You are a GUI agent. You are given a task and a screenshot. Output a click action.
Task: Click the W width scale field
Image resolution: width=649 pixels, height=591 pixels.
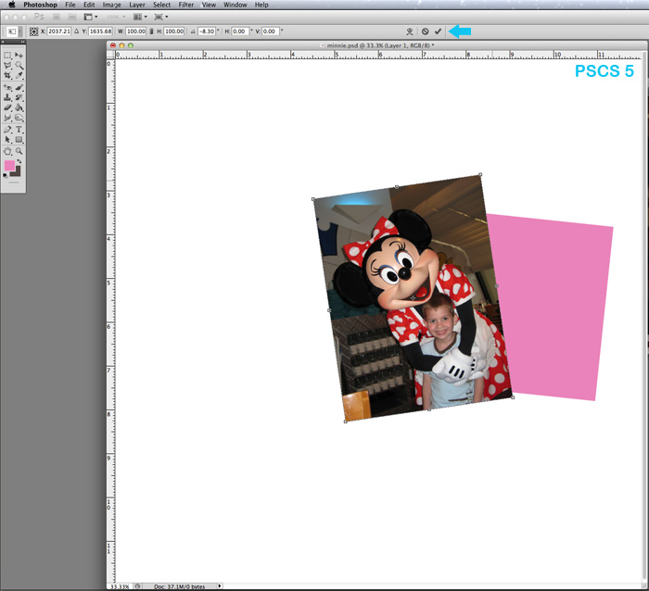click(x=135, y=31)
